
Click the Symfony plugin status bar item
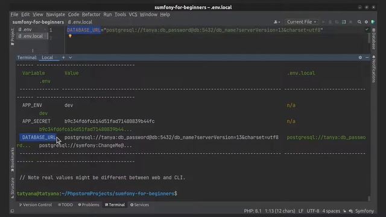[364, 211]
